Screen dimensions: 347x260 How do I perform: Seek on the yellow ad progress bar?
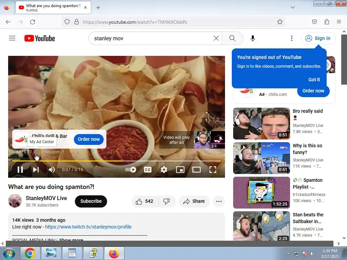point(117,161)
